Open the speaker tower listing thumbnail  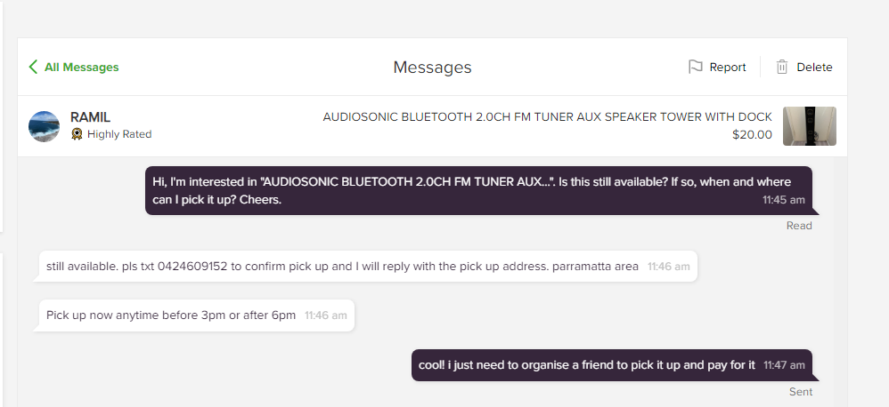click(x=809, y=126)
